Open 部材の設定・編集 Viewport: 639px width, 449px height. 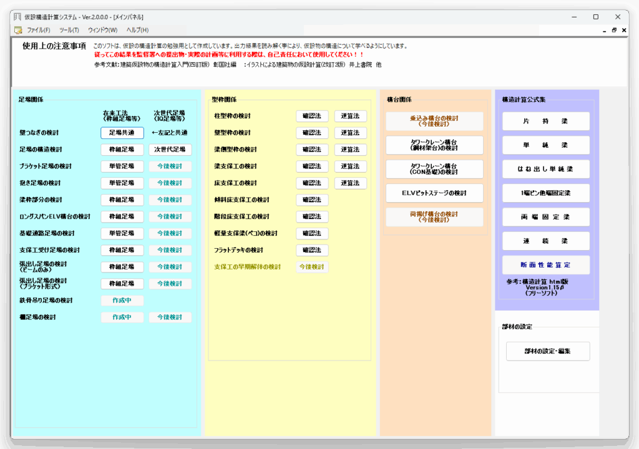pyautogui.click(x=548, y=351)
